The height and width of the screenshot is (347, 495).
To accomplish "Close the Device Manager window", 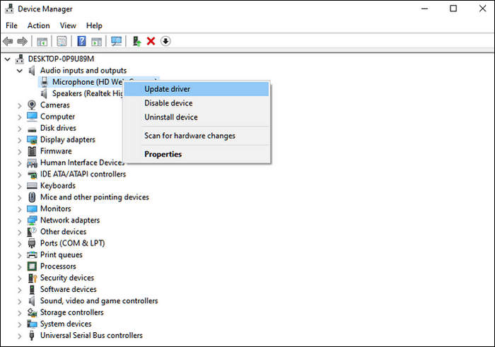I will [x=482, y=8].
